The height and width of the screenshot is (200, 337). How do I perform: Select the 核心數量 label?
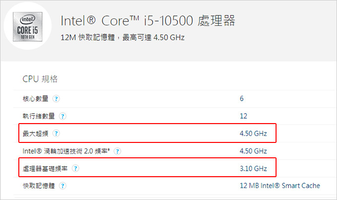[36, 99]
